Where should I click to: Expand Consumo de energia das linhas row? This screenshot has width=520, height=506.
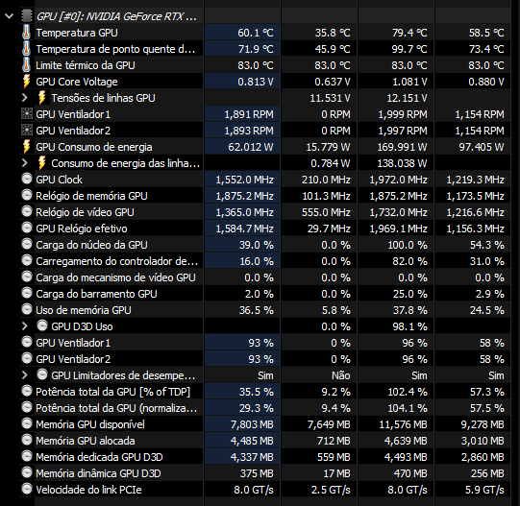(x=25, y=163)
